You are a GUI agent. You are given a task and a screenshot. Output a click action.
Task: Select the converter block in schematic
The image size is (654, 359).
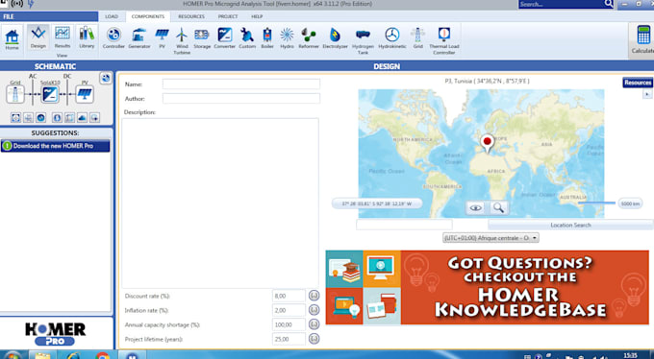point(50,94)
